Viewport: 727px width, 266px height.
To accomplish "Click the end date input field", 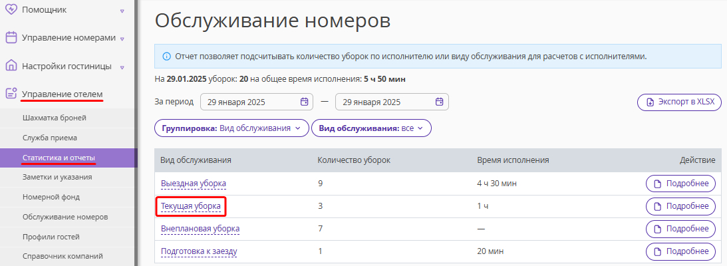I will point(392,102).
